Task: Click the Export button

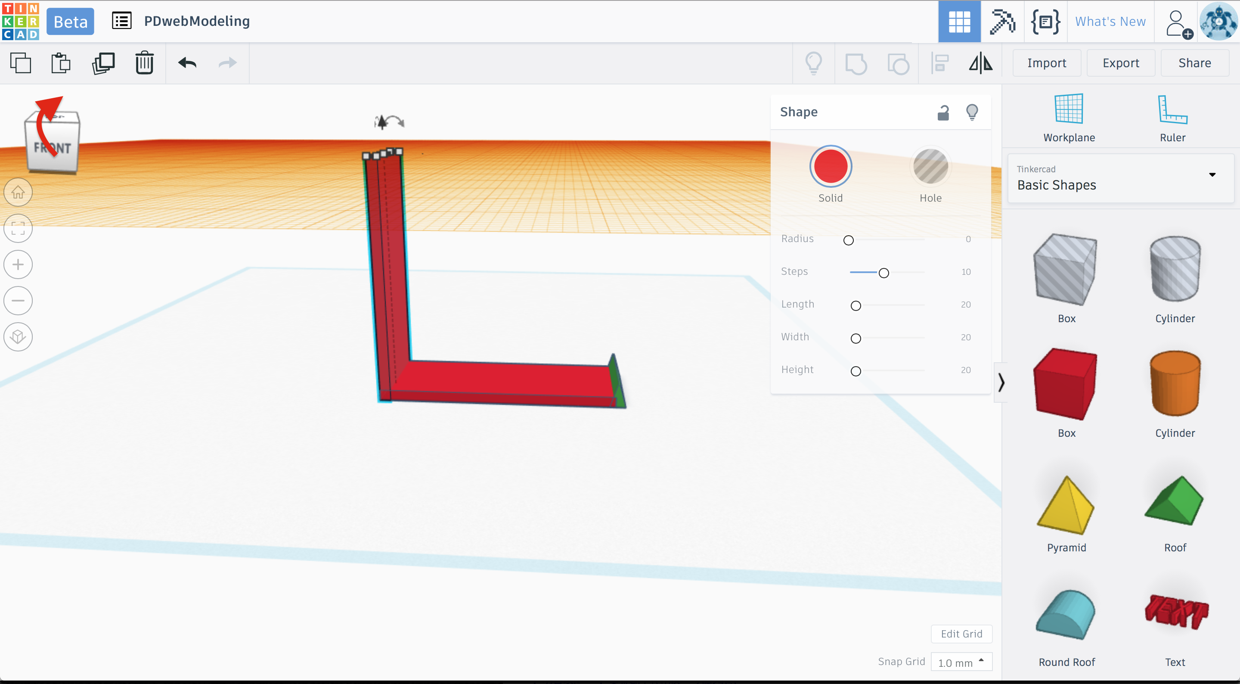Action: pyautogui.click(x=1120, y=63)
